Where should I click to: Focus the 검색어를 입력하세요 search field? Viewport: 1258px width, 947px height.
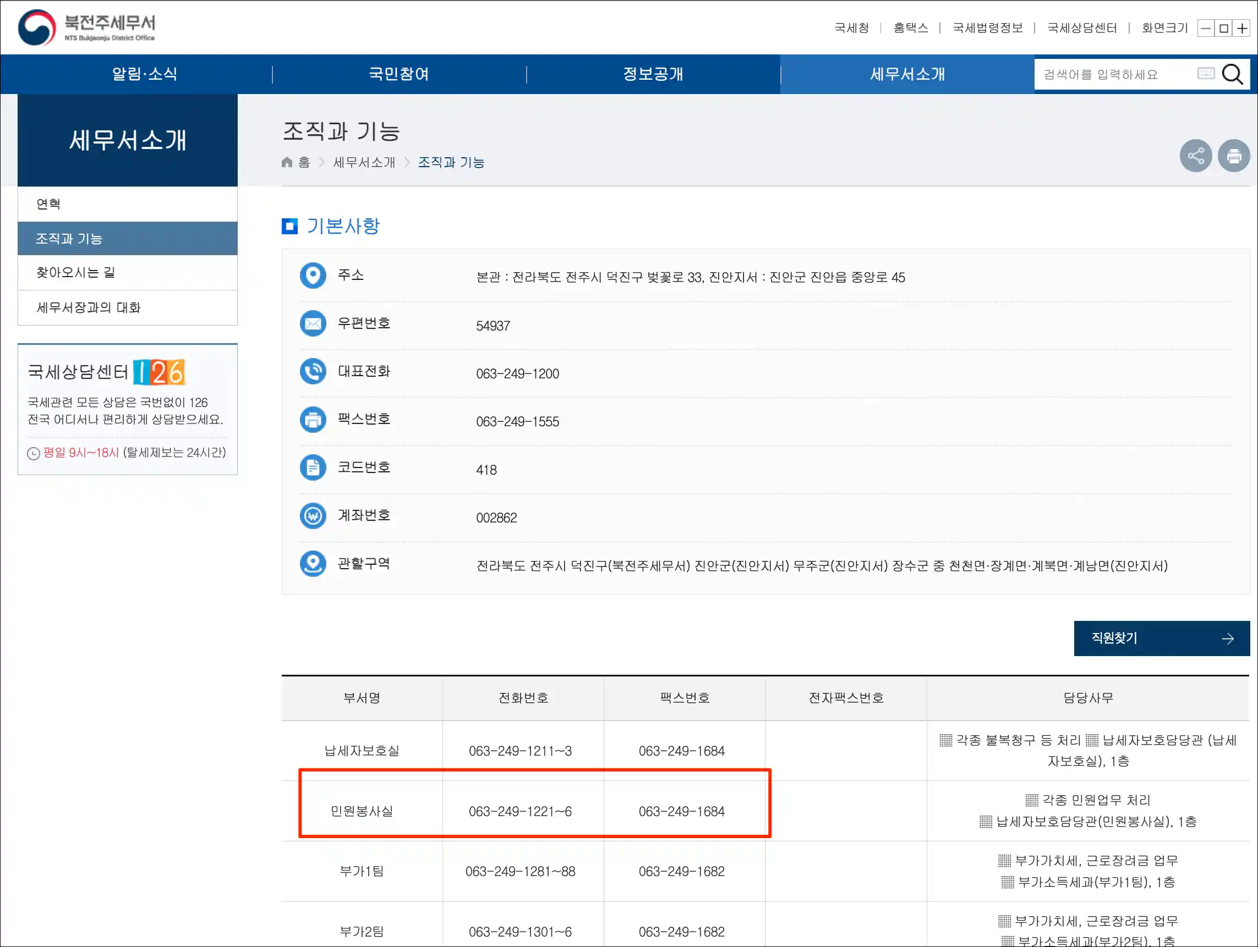(1115, 74)
